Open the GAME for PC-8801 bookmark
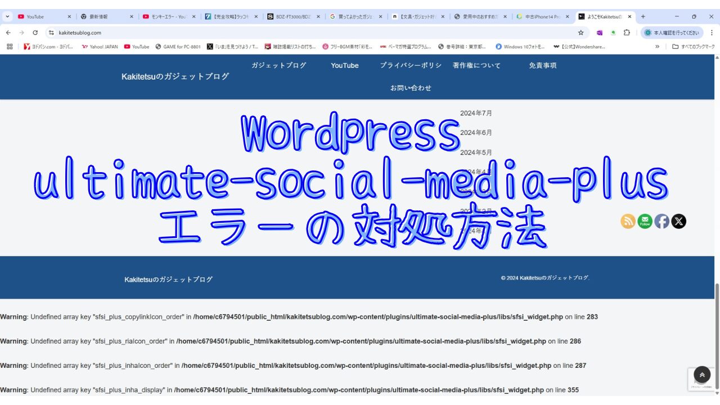 click(178, 47)
